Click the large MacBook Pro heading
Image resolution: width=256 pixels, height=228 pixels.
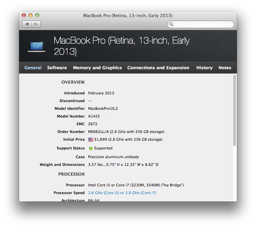(122, 46)
